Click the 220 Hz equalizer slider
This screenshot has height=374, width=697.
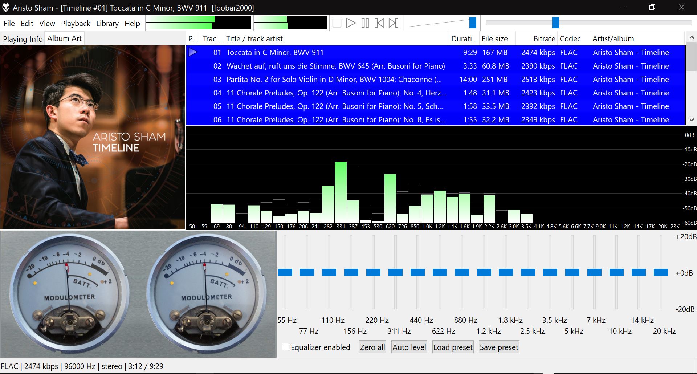(374, 272)
